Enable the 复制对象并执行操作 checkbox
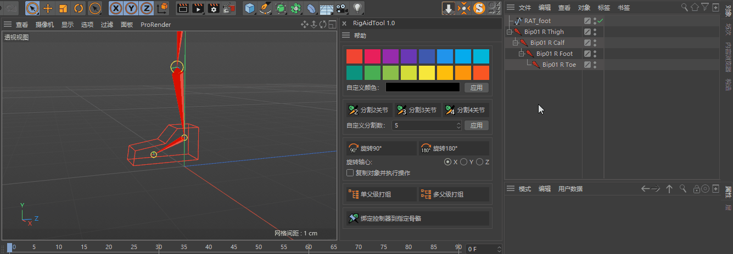The image size is (733, 254). (x=350, y=173)
